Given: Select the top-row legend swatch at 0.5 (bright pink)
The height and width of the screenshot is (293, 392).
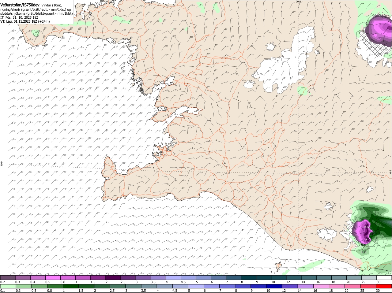Looking at the screenshot, I should [53, 278].
